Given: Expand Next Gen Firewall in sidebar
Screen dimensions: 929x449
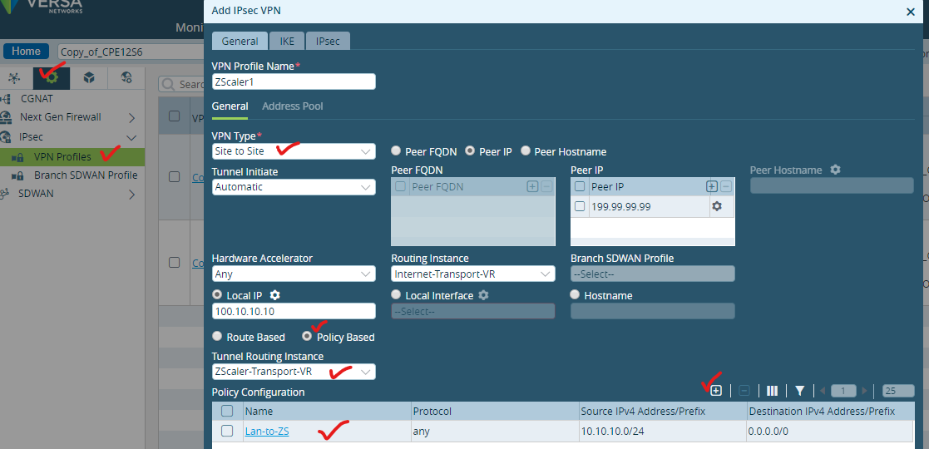Looking at the screenshot, I should (131, 118).
